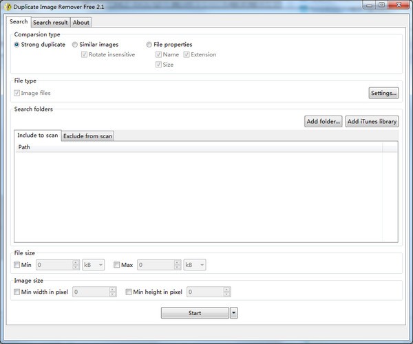Viewport: 413px width, 344px height.
Task: Switch to the Search result tab
Action: tap(50, 23)
